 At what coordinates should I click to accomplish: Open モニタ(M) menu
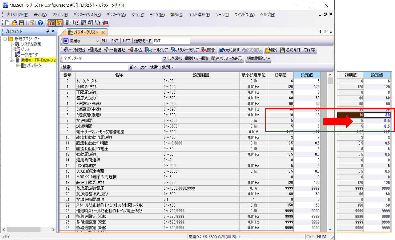tap(157, 15)
